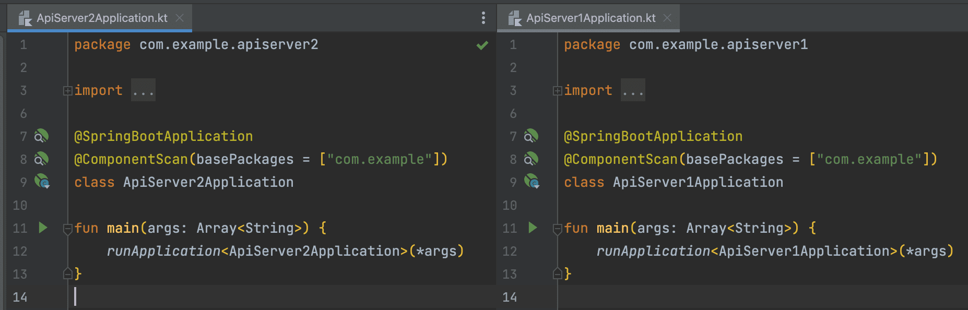Collapse the main function in ApiServer2Application
This screenshot has width=968, height=310.
(x=67, y=229)
